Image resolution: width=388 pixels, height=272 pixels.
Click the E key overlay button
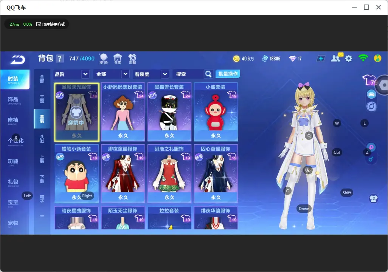pos(365,123)
